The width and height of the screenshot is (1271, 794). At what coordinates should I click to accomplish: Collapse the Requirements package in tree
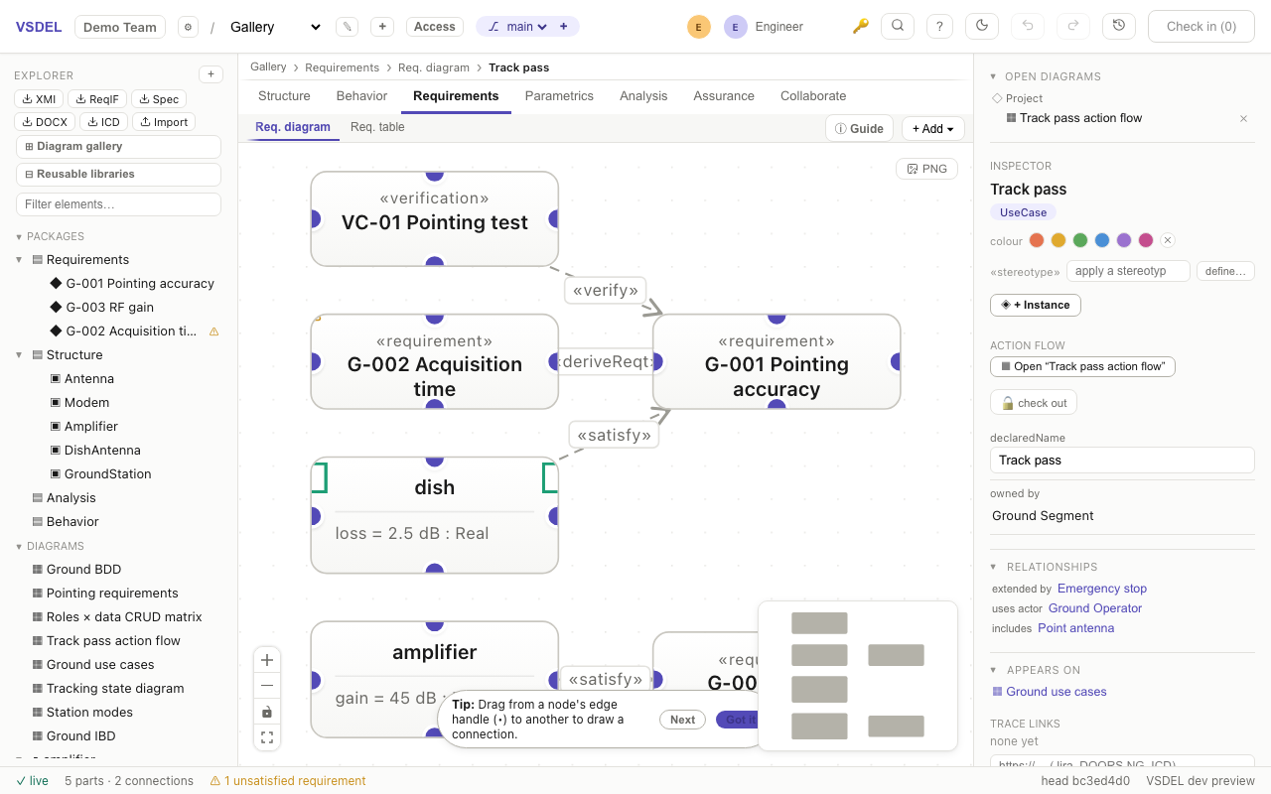click(19, 260)
